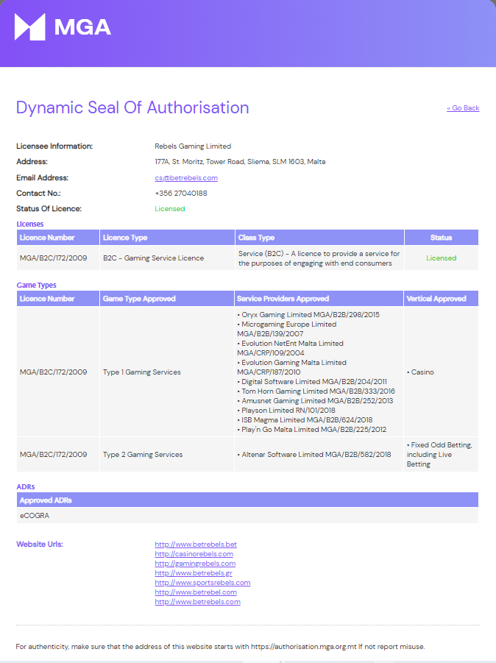Open the http://www.betrebels.bet link
Screen dimensions: 496x663
196,545
